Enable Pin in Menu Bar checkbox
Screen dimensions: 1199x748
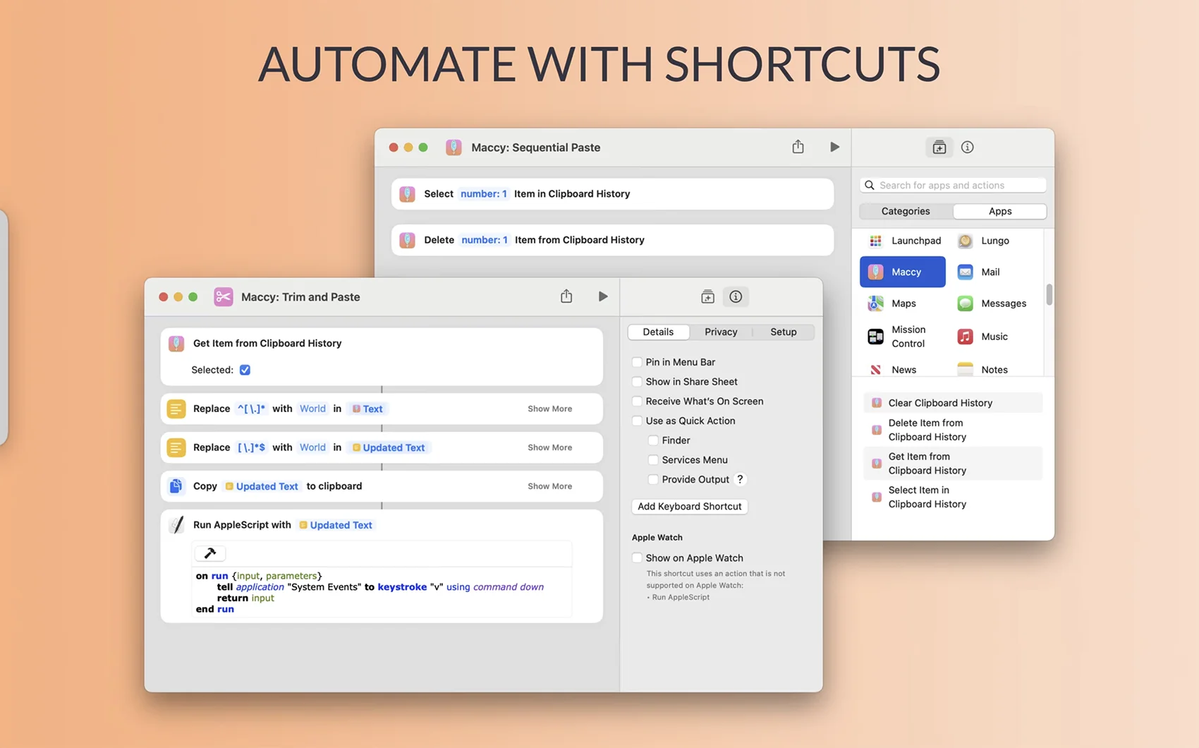pos(637,362)
